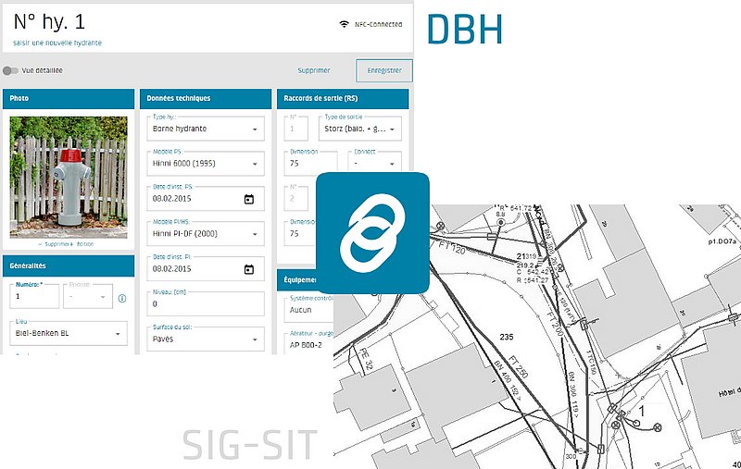Click the 'N° hy. 1' title

[x=49, y=21]
